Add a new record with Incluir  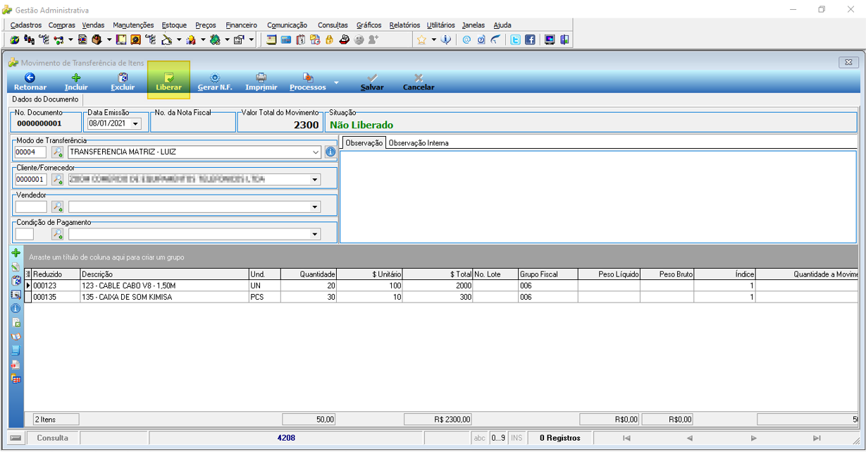tap(76, 82)
